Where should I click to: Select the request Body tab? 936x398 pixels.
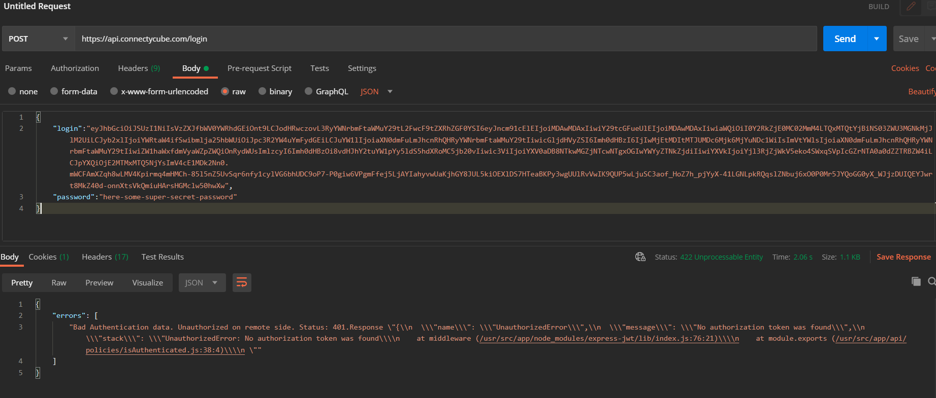tap(195, 68)
